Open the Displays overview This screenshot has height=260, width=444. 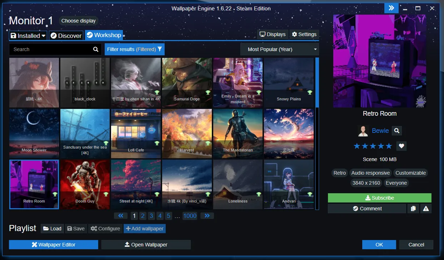tap(273, 34)
